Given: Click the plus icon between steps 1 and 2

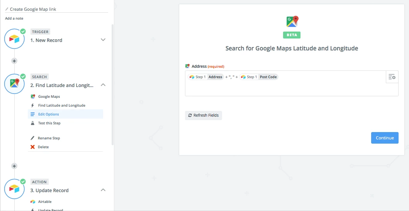Looking at the screenshot, I should point(14,61).
